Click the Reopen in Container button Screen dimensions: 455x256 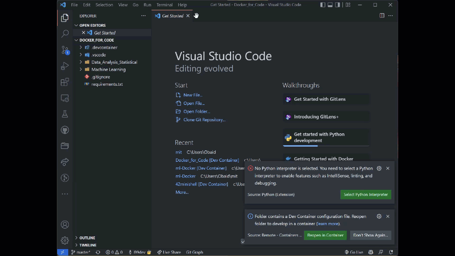[325, 235]
